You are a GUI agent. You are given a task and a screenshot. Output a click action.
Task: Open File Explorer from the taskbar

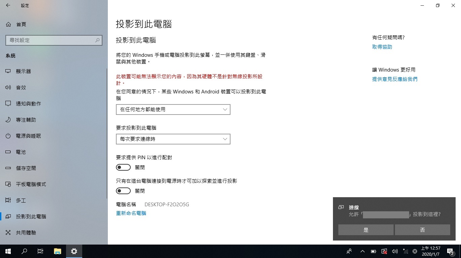tap(58, 251)
